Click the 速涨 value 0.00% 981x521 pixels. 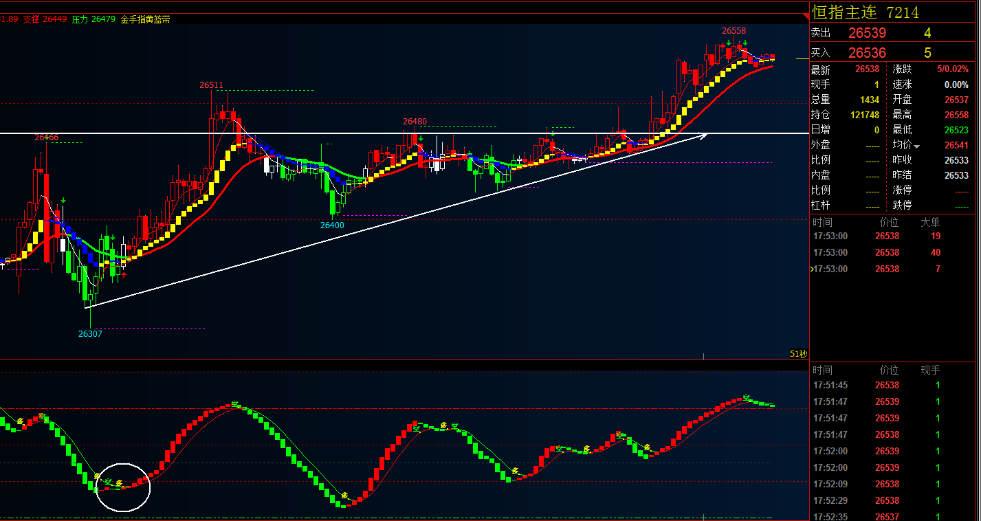[956, 85]
